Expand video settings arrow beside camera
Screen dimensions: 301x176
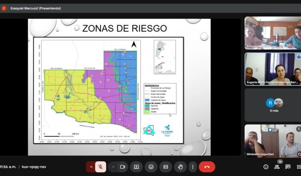coord(113,167)
